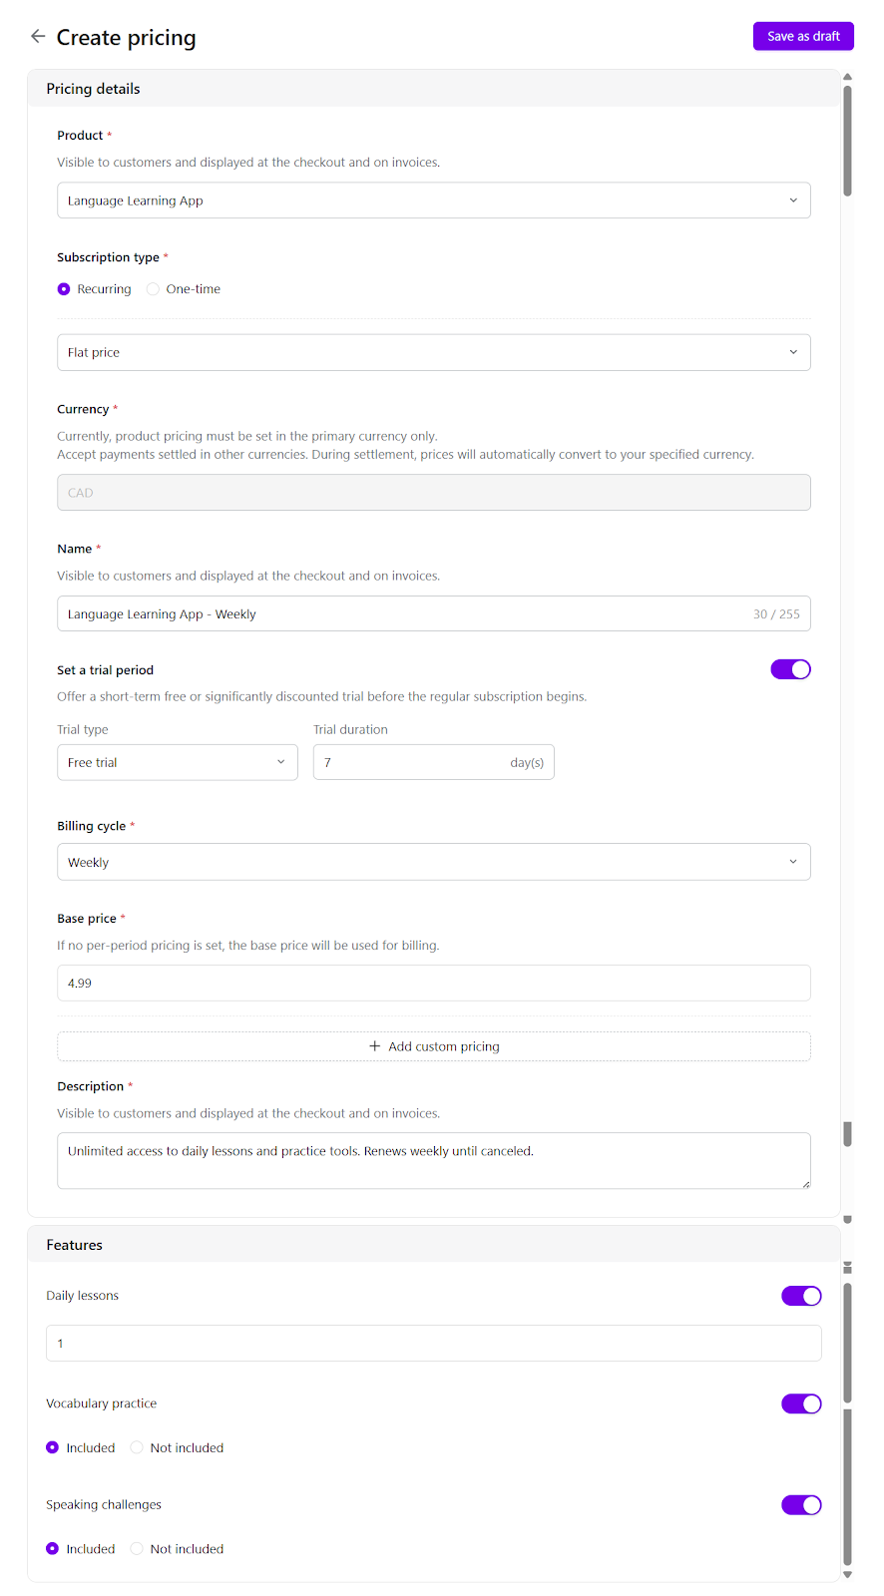Open the Flat price pricing model dropdown

coord(433,353)
